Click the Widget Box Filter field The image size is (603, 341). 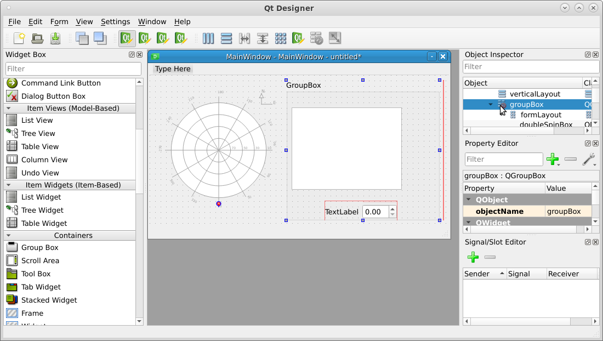click(73, 69)
